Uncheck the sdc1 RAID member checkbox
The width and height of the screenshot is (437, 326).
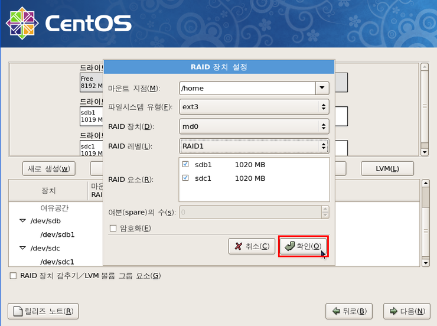coord(185,178)
